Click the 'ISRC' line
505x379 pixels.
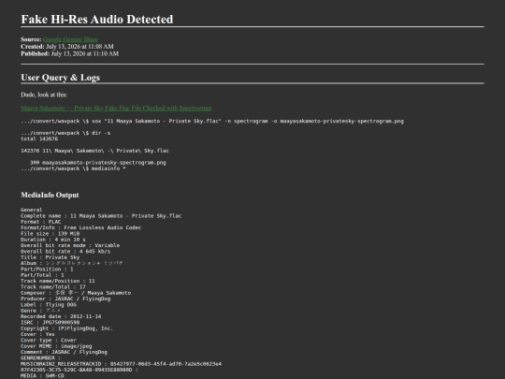(50, 322)
